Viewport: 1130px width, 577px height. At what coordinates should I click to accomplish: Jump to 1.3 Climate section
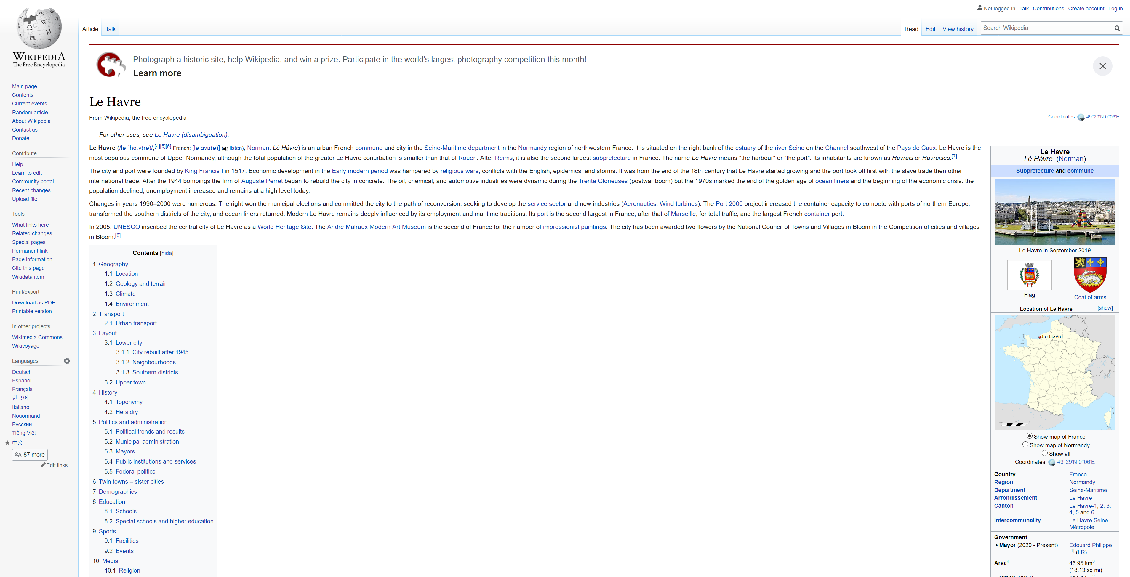tap(125, 294)
